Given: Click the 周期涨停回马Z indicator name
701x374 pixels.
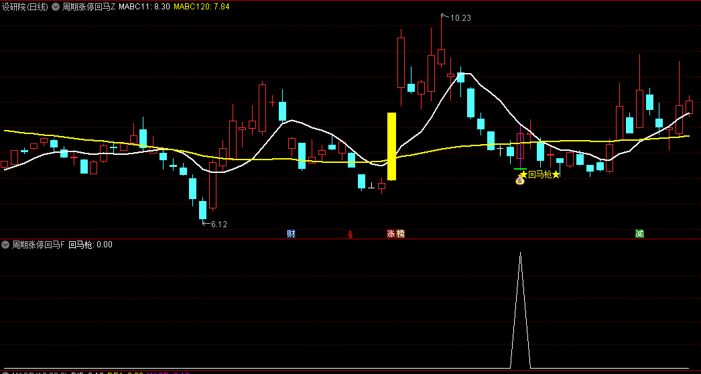Looking at the screenshot, I should (x=89, y=7).
